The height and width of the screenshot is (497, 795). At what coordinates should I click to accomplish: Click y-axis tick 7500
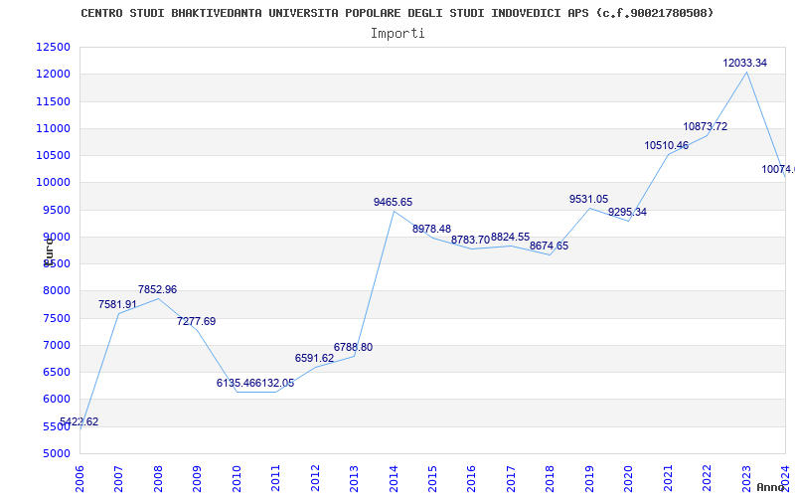pyautogui.click(x=56, y=318)
